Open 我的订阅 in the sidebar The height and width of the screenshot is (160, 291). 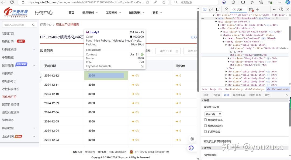click(x=8, y=34)
